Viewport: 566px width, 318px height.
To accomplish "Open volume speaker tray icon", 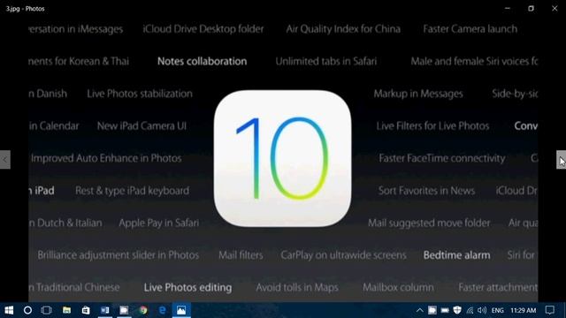I will pyautogui.click(x=482, y=310).
